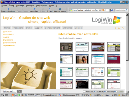The width and height of the screenshot is (129, 97).
Task: Open Sites web sidebar link
Action: click(x=7, y=32)
